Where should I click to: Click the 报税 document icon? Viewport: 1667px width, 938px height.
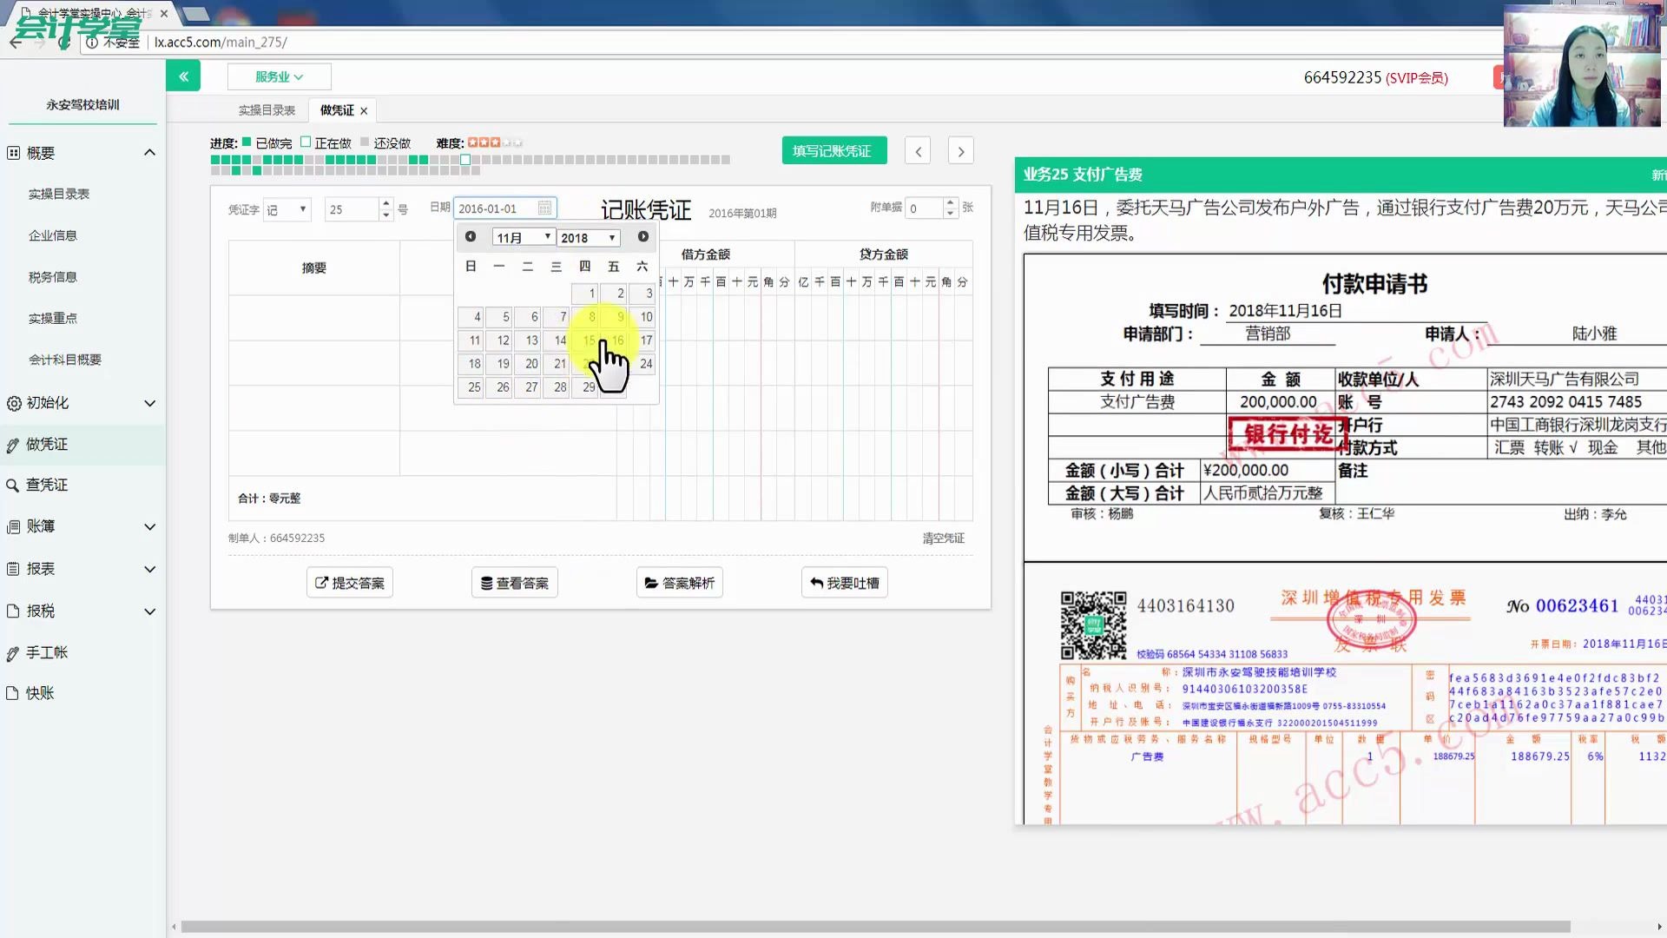coord(12,611)
